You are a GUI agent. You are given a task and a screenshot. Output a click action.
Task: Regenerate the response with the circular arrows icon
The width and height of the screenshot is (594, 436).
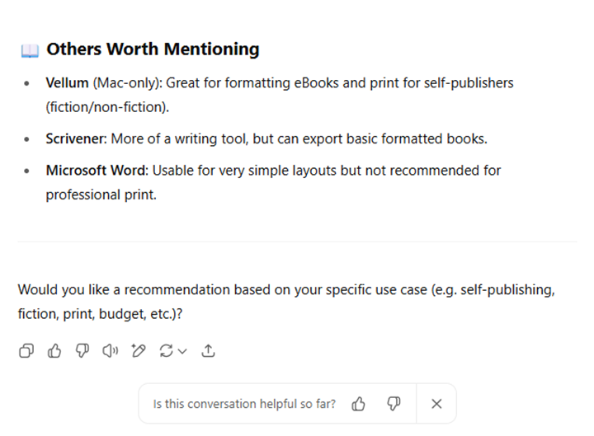click(166, 351)
